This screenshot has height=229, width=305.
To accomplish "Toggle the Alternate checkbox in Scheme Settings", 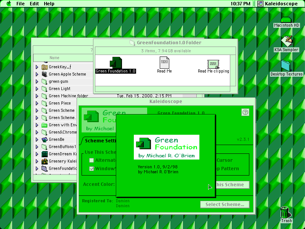I will pyautogui.click(x=91, y=160).
